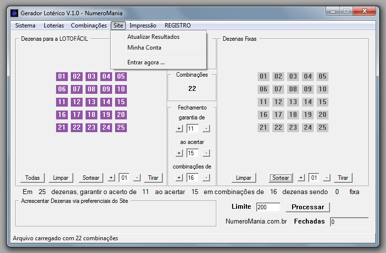Increase garantia de value with plus
The width and height of the screenshot is (386, 253).
179,128
